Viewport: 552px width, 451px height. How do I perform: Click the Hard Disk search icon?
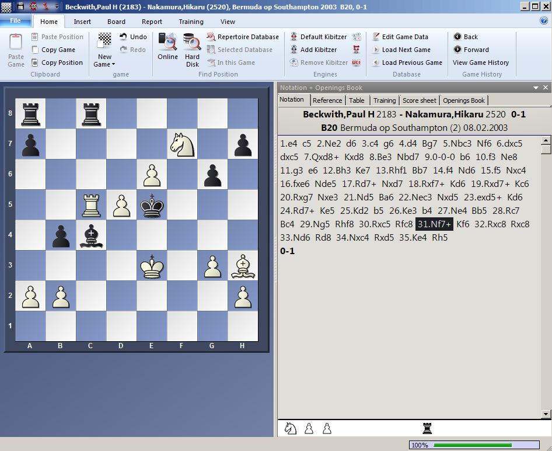click(x=192, y=43)
